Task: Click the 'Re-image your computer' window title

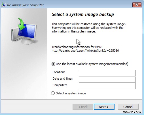Action: coord(26,5)
